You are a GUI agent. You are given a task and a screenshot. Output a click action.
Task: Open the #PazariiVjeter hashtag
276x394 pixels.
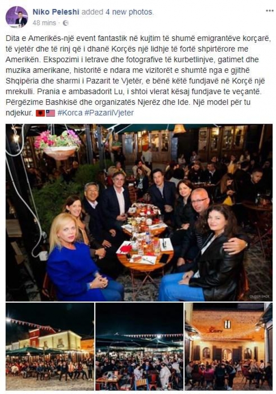109,113
